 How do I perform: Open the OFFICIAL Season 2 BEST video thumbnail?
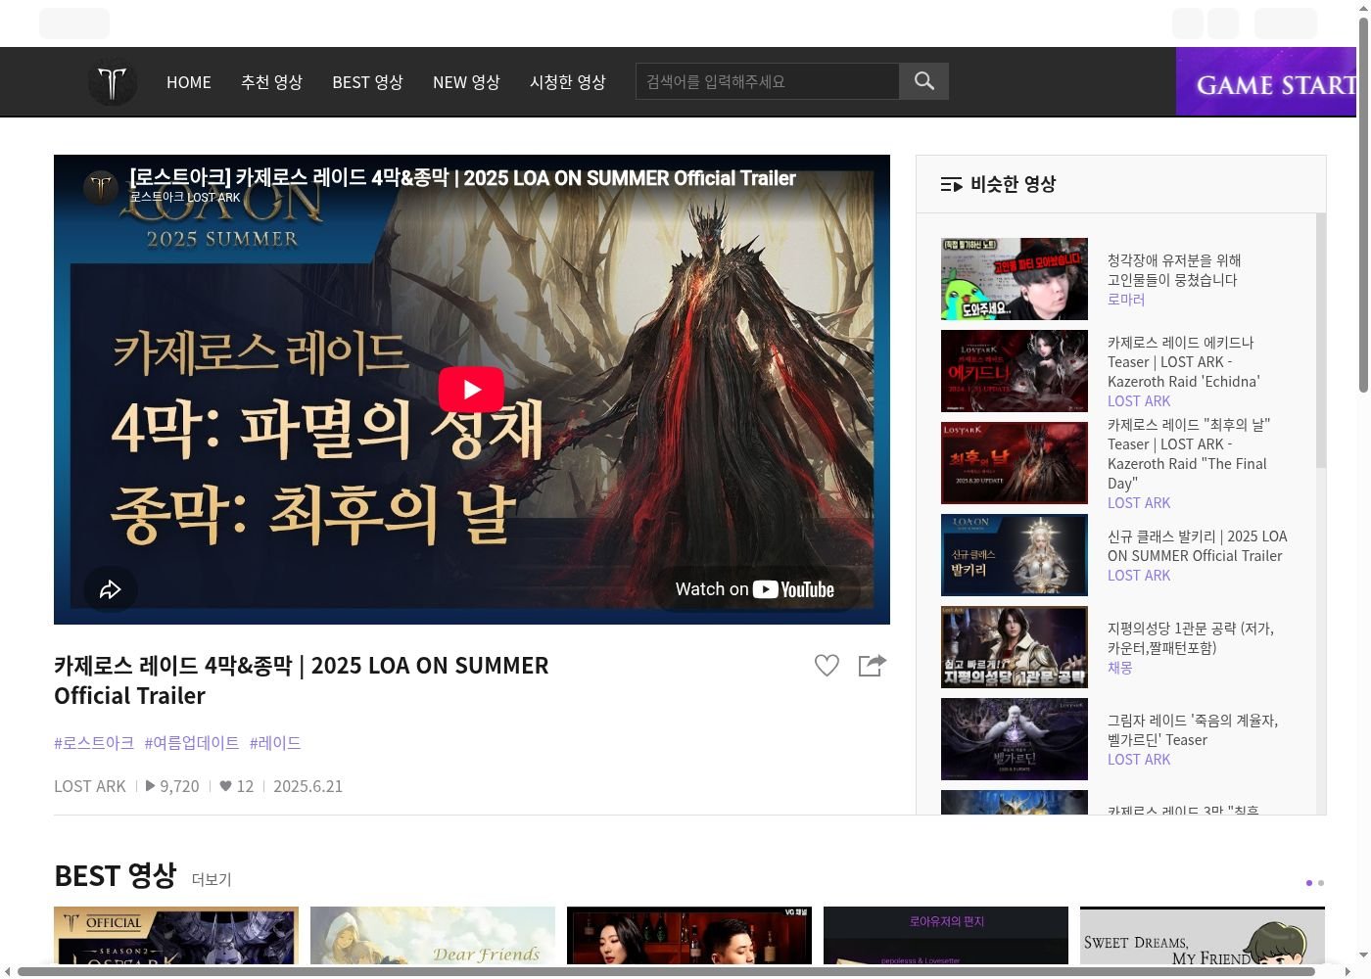176,935
